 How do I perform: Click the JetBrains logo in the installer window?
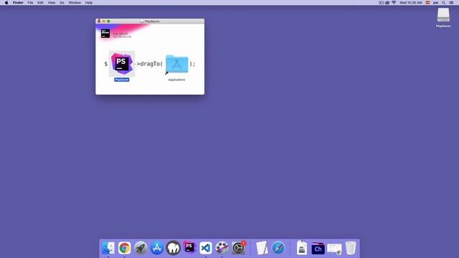105,34
